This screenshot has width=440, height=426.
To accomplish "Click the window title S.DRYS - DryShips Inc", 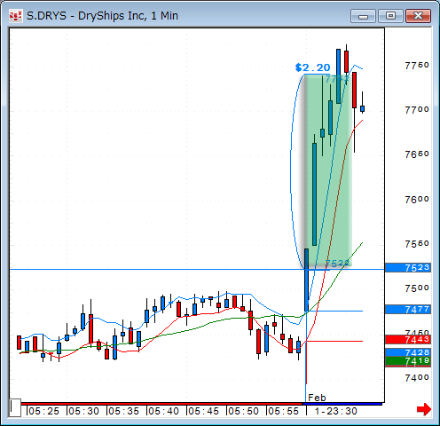I will (102, 16).
